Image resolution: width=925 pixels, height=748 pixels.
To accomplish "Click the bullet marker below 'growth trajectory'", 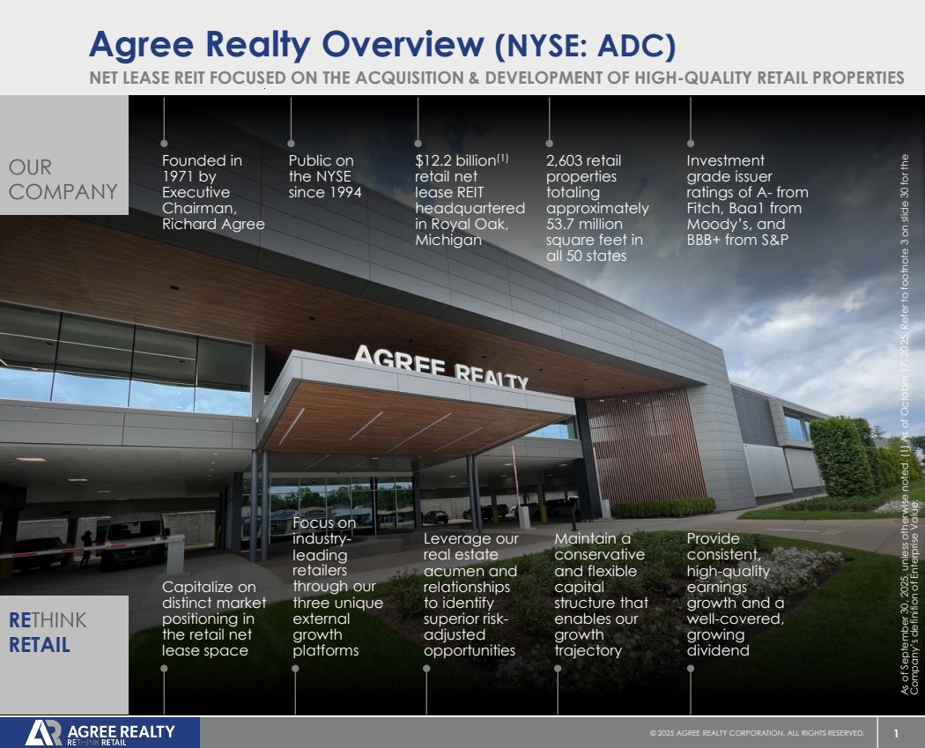I will [x=558, y=669].
